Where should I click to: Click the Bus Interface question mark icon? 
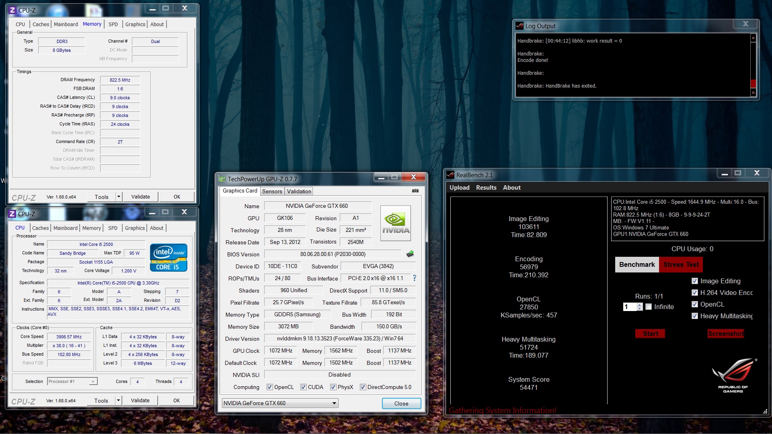(414, 278)
